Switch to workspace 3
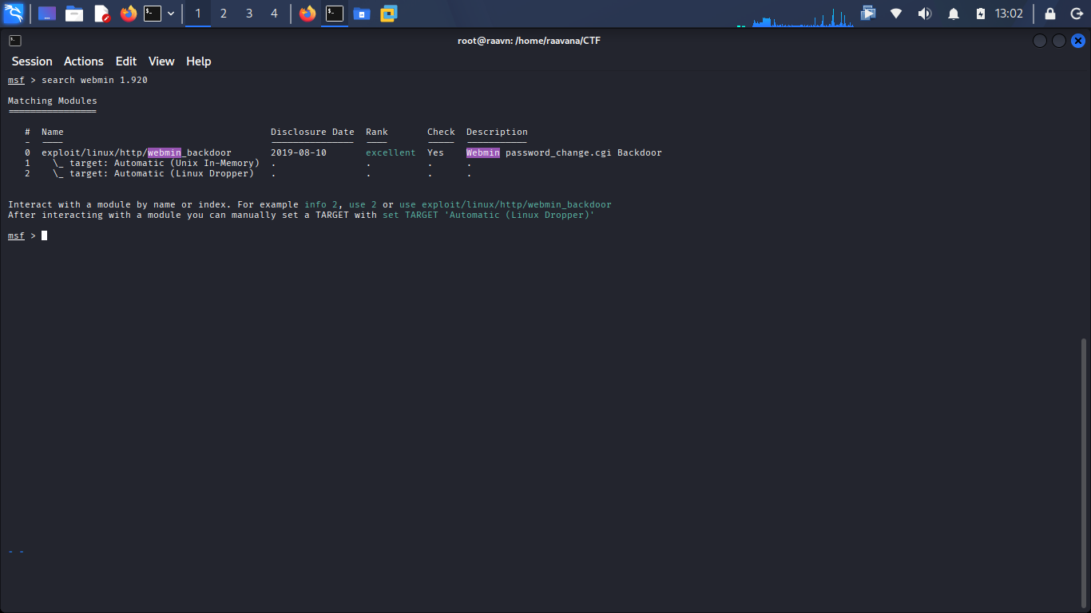Viewport: 1091px width, 613px height. (x=249, y=14)
